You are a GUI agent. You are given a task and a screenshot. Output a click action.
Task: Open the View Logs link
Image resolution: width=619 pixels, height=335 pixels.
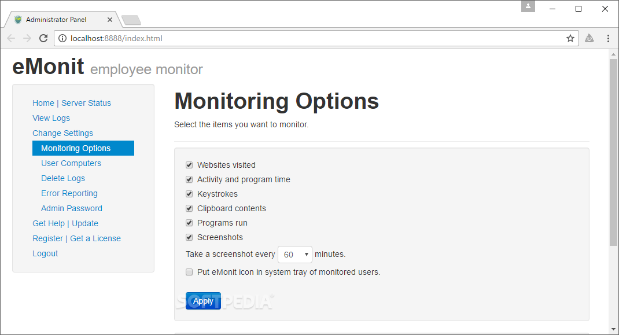[x=51, y=118]
